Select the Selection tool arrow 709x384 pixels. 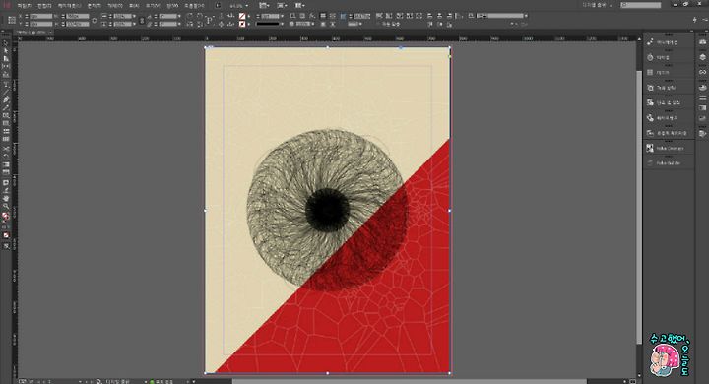pos(6,43)
